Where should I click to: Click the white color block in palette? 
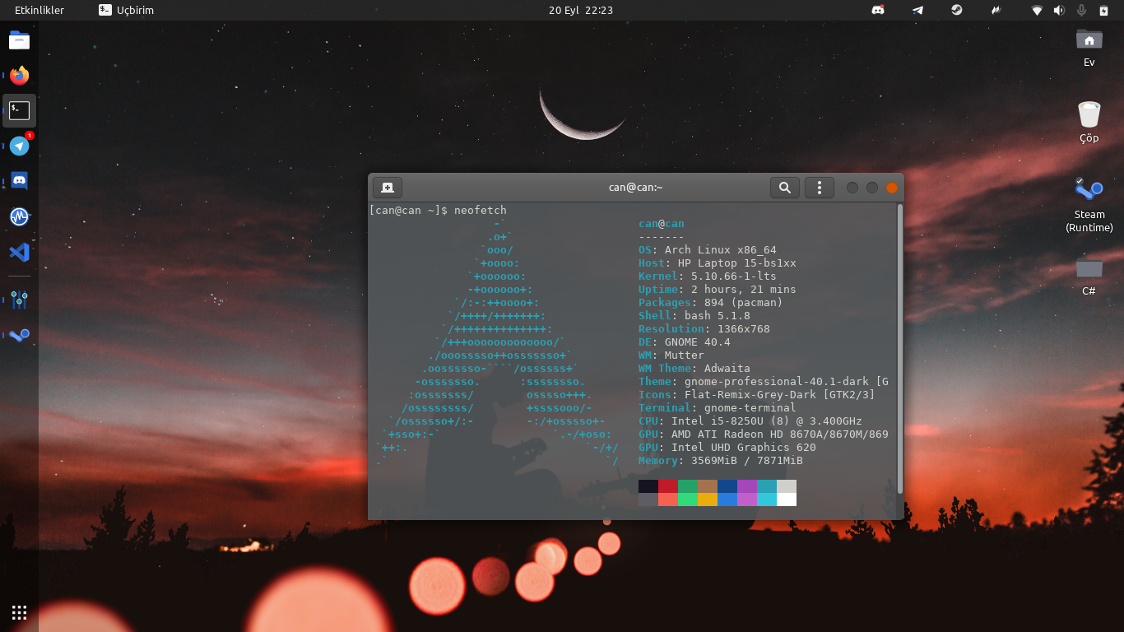[787, 500]
